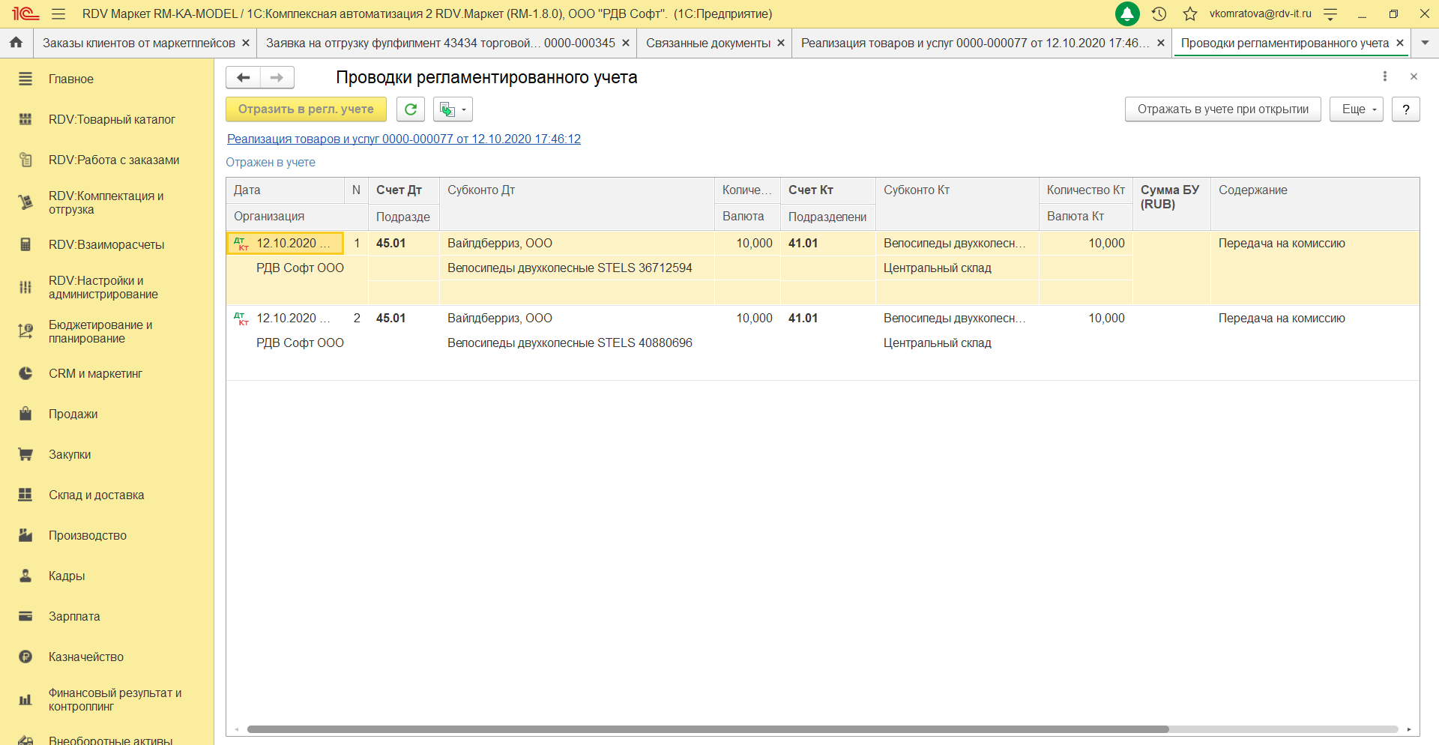This screenshot has height=745, width=1439.
Task: Open RDV:Комплектация и отгрузка section
Action: pos(106,202)
